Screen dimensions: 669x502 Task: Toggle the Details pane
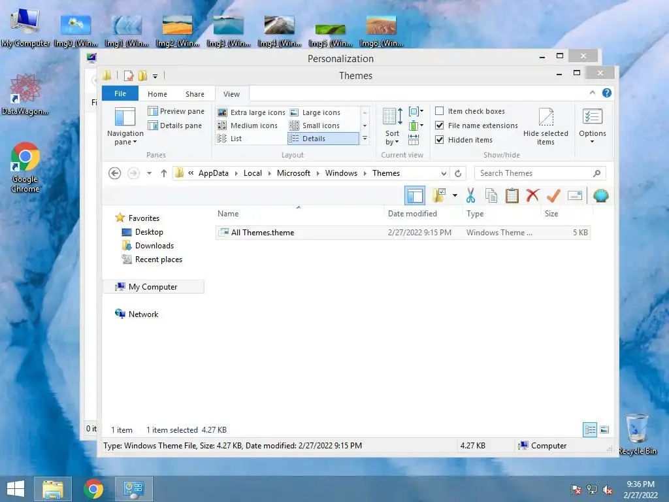point(174,125)
